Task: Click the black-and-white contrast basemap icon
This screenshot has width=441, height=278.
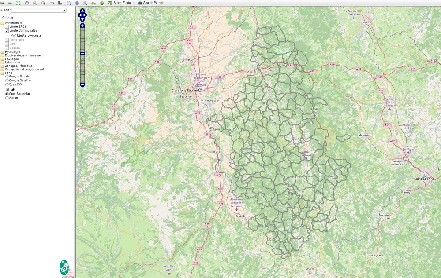Action: tap(12, 89)
